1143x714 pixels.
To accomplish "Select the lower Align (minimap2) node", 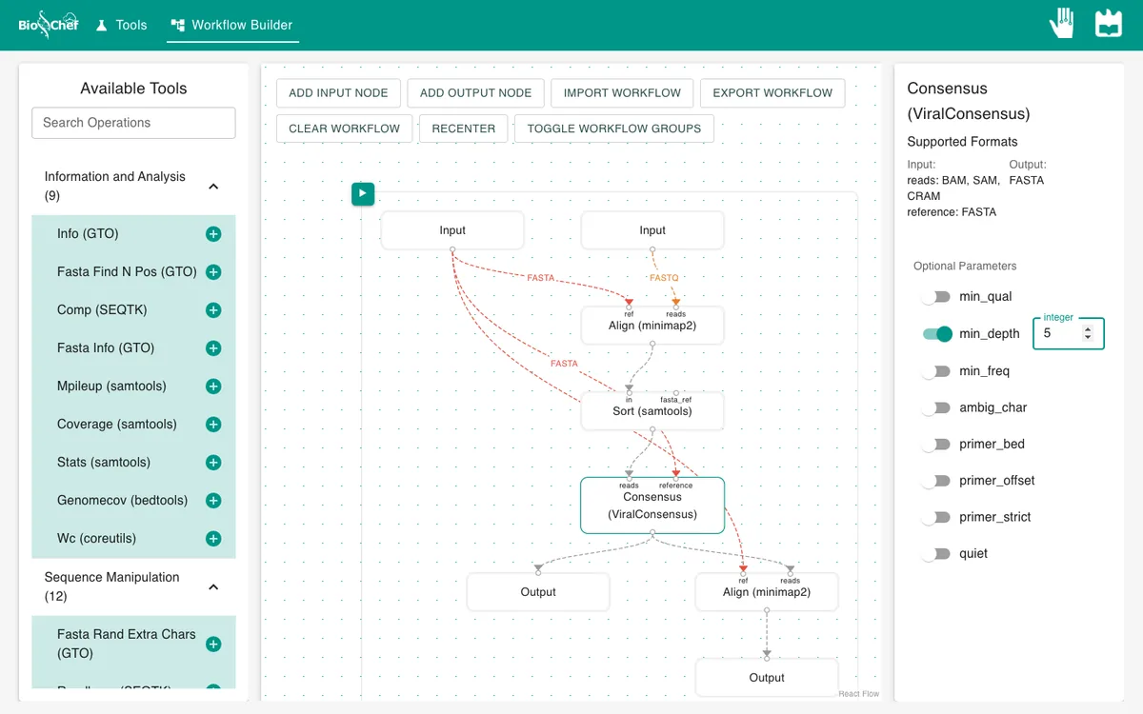I will (x=767, y=592).
